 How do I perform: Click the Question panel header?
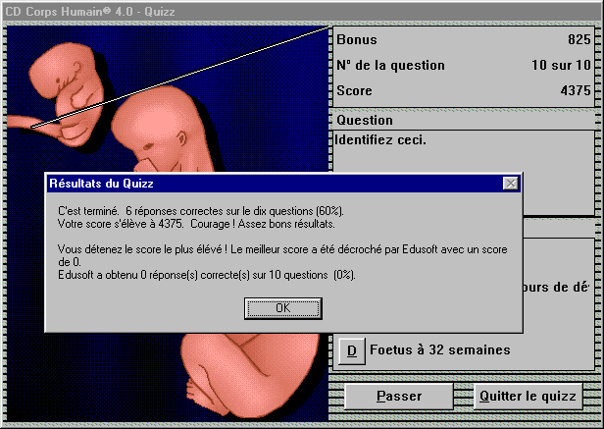(365, 121)
